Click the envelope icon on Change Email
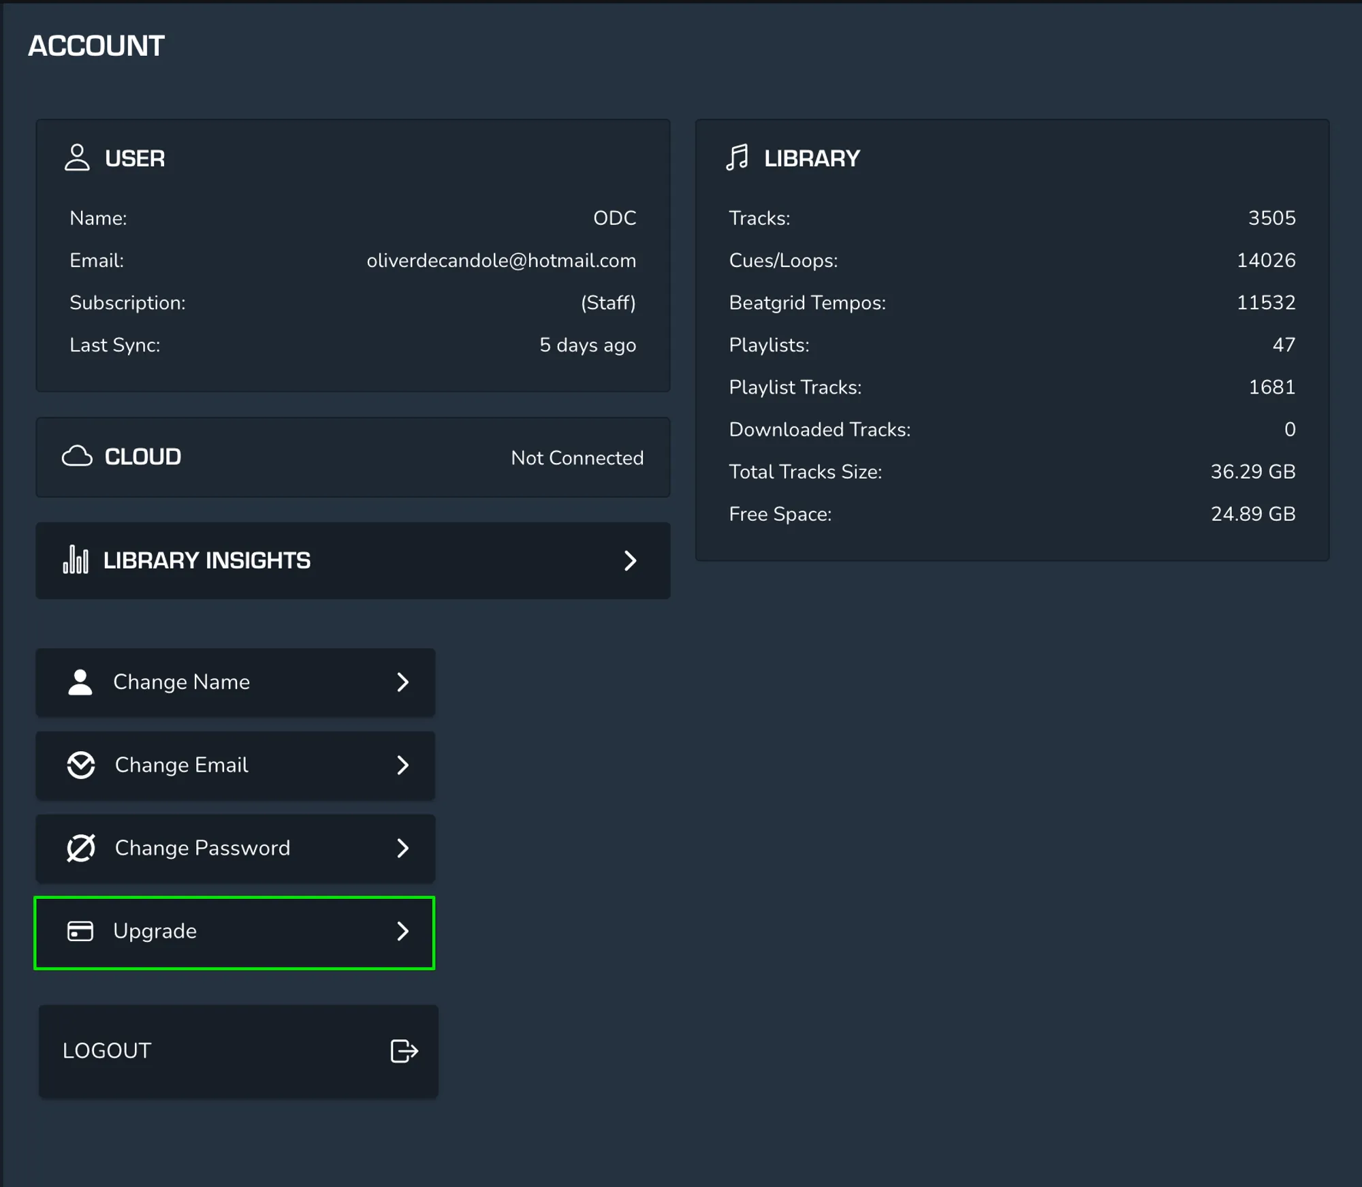Viewport: 1362px width, 1187px height. tap(81, 765)
